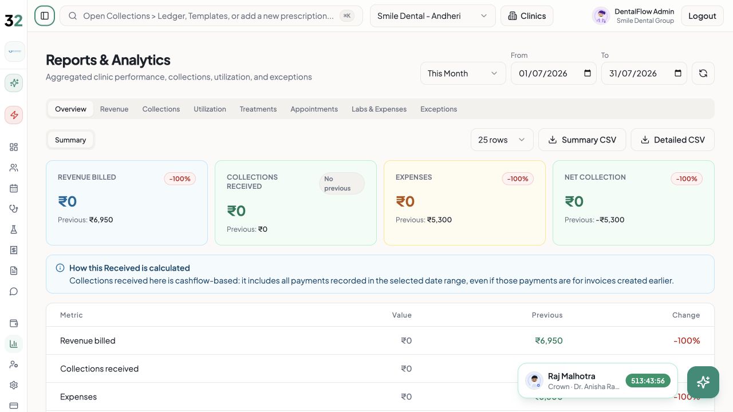Switch to the Utilization tab
The width and height of the screenshot is (733, 412).
click(x=210, y=109)
